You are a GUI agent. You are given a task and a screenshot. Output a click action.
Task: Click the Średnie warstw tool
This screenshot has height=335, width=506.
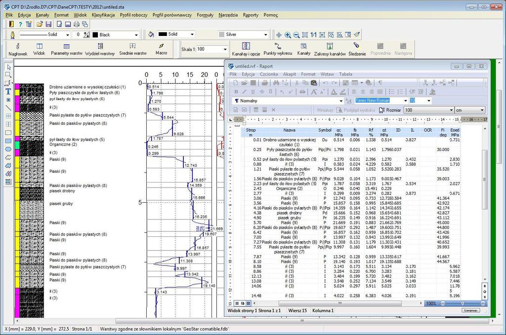132,49
